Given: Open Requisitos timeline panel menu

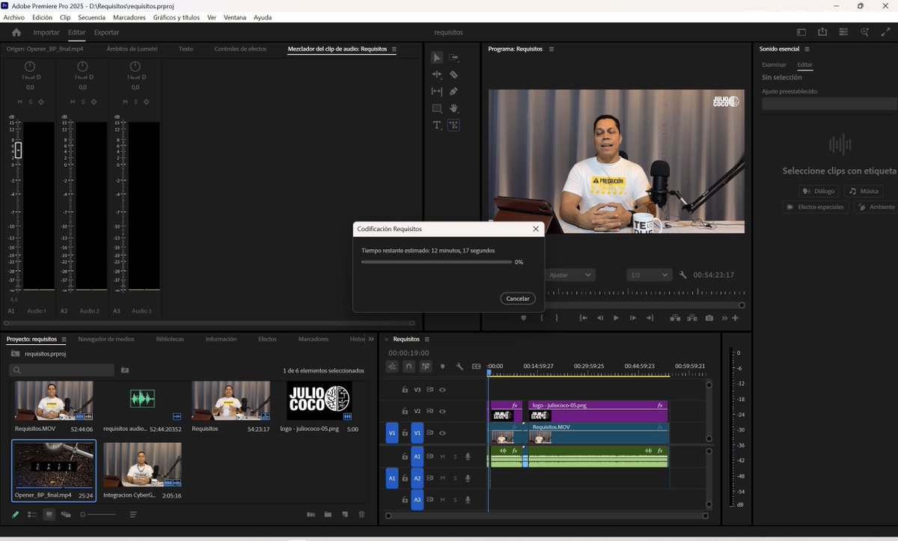Looking at the screenshot, I should pos(427,339).
